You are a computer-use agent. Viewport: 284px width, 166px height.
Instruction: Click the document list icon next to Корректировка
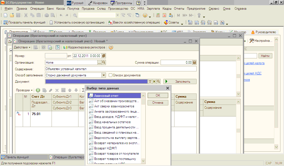[58, 47]
